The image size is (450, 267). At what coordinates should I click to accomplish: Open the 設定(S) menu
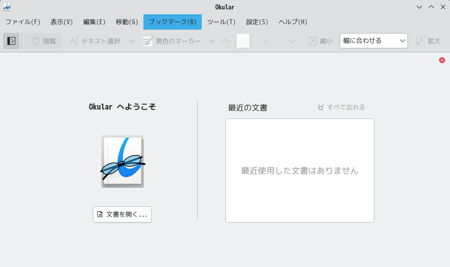click(257, 22)
